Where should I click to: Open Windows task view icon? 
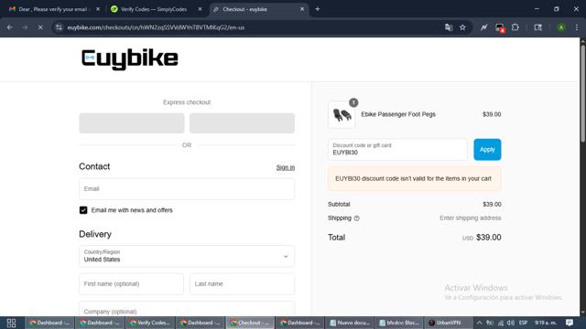11,323
